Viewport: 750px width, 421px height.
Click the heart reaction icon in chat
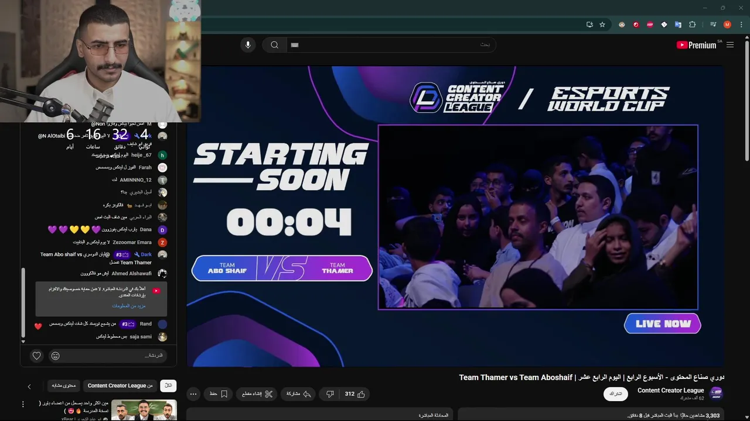pyautogui.click(x=37, y=356)
